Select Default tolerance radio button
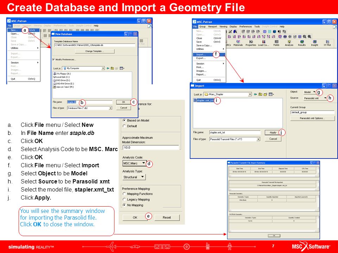The width and height of the screenshot is (338, 253). [x=124, y=126]
